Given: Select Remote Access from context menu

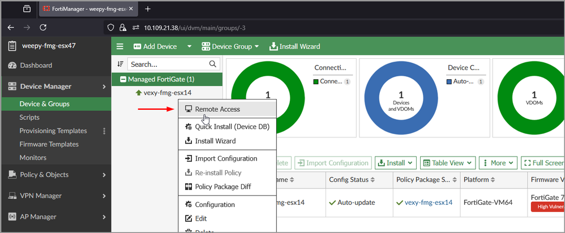Looking at the screenshot, I should [x=217, y=109].
